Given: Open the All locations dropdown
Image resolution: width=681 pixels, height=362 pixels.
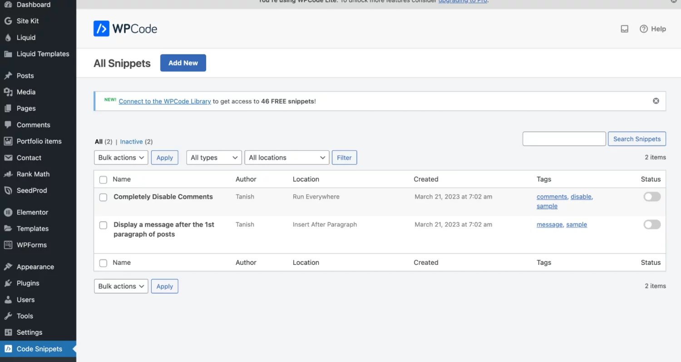Looking at the screenshot, I should point(287,158).
